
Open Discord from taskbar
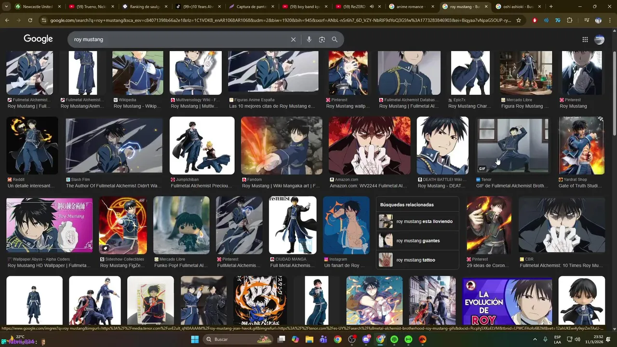click(x=366, y=339)
